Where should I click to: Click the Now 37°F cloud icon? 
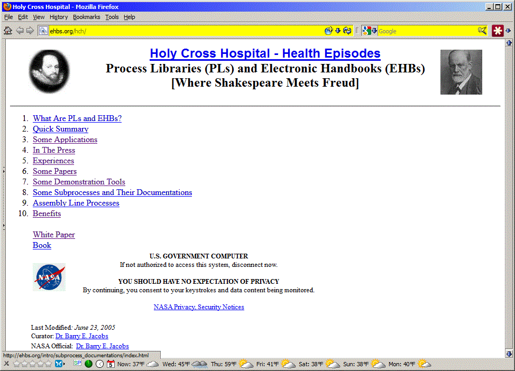153,364
